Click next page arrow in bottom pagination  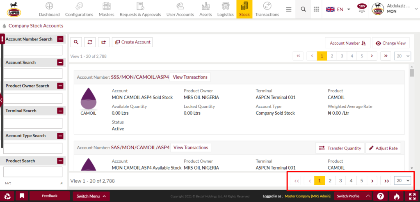coord(372,181)
